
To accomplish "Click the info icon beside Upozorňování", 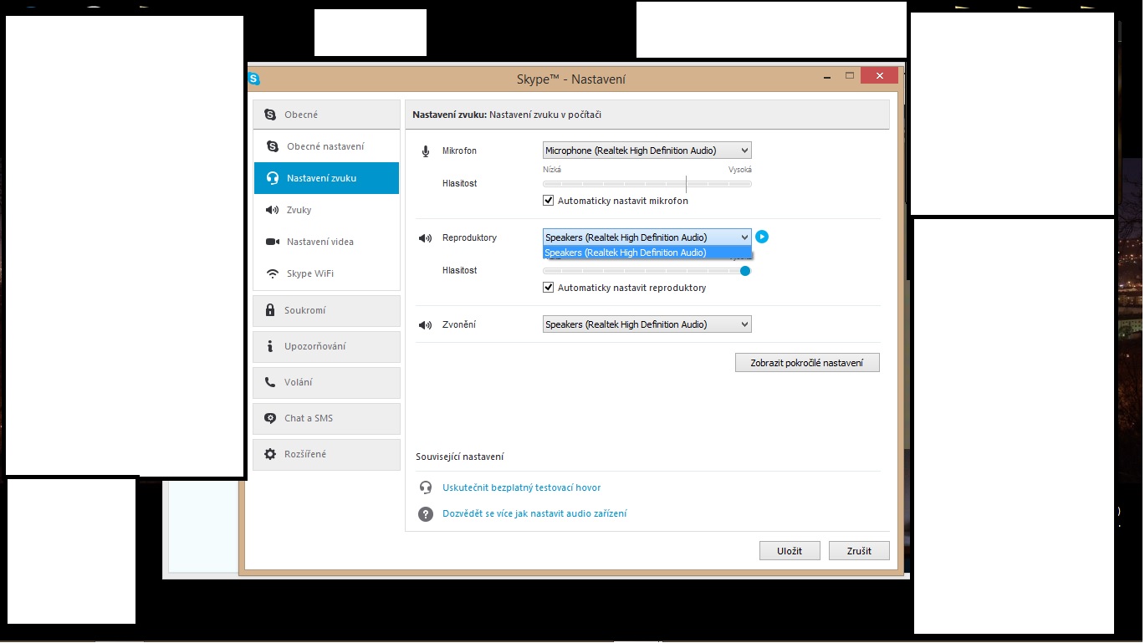I will pos(269,346).
